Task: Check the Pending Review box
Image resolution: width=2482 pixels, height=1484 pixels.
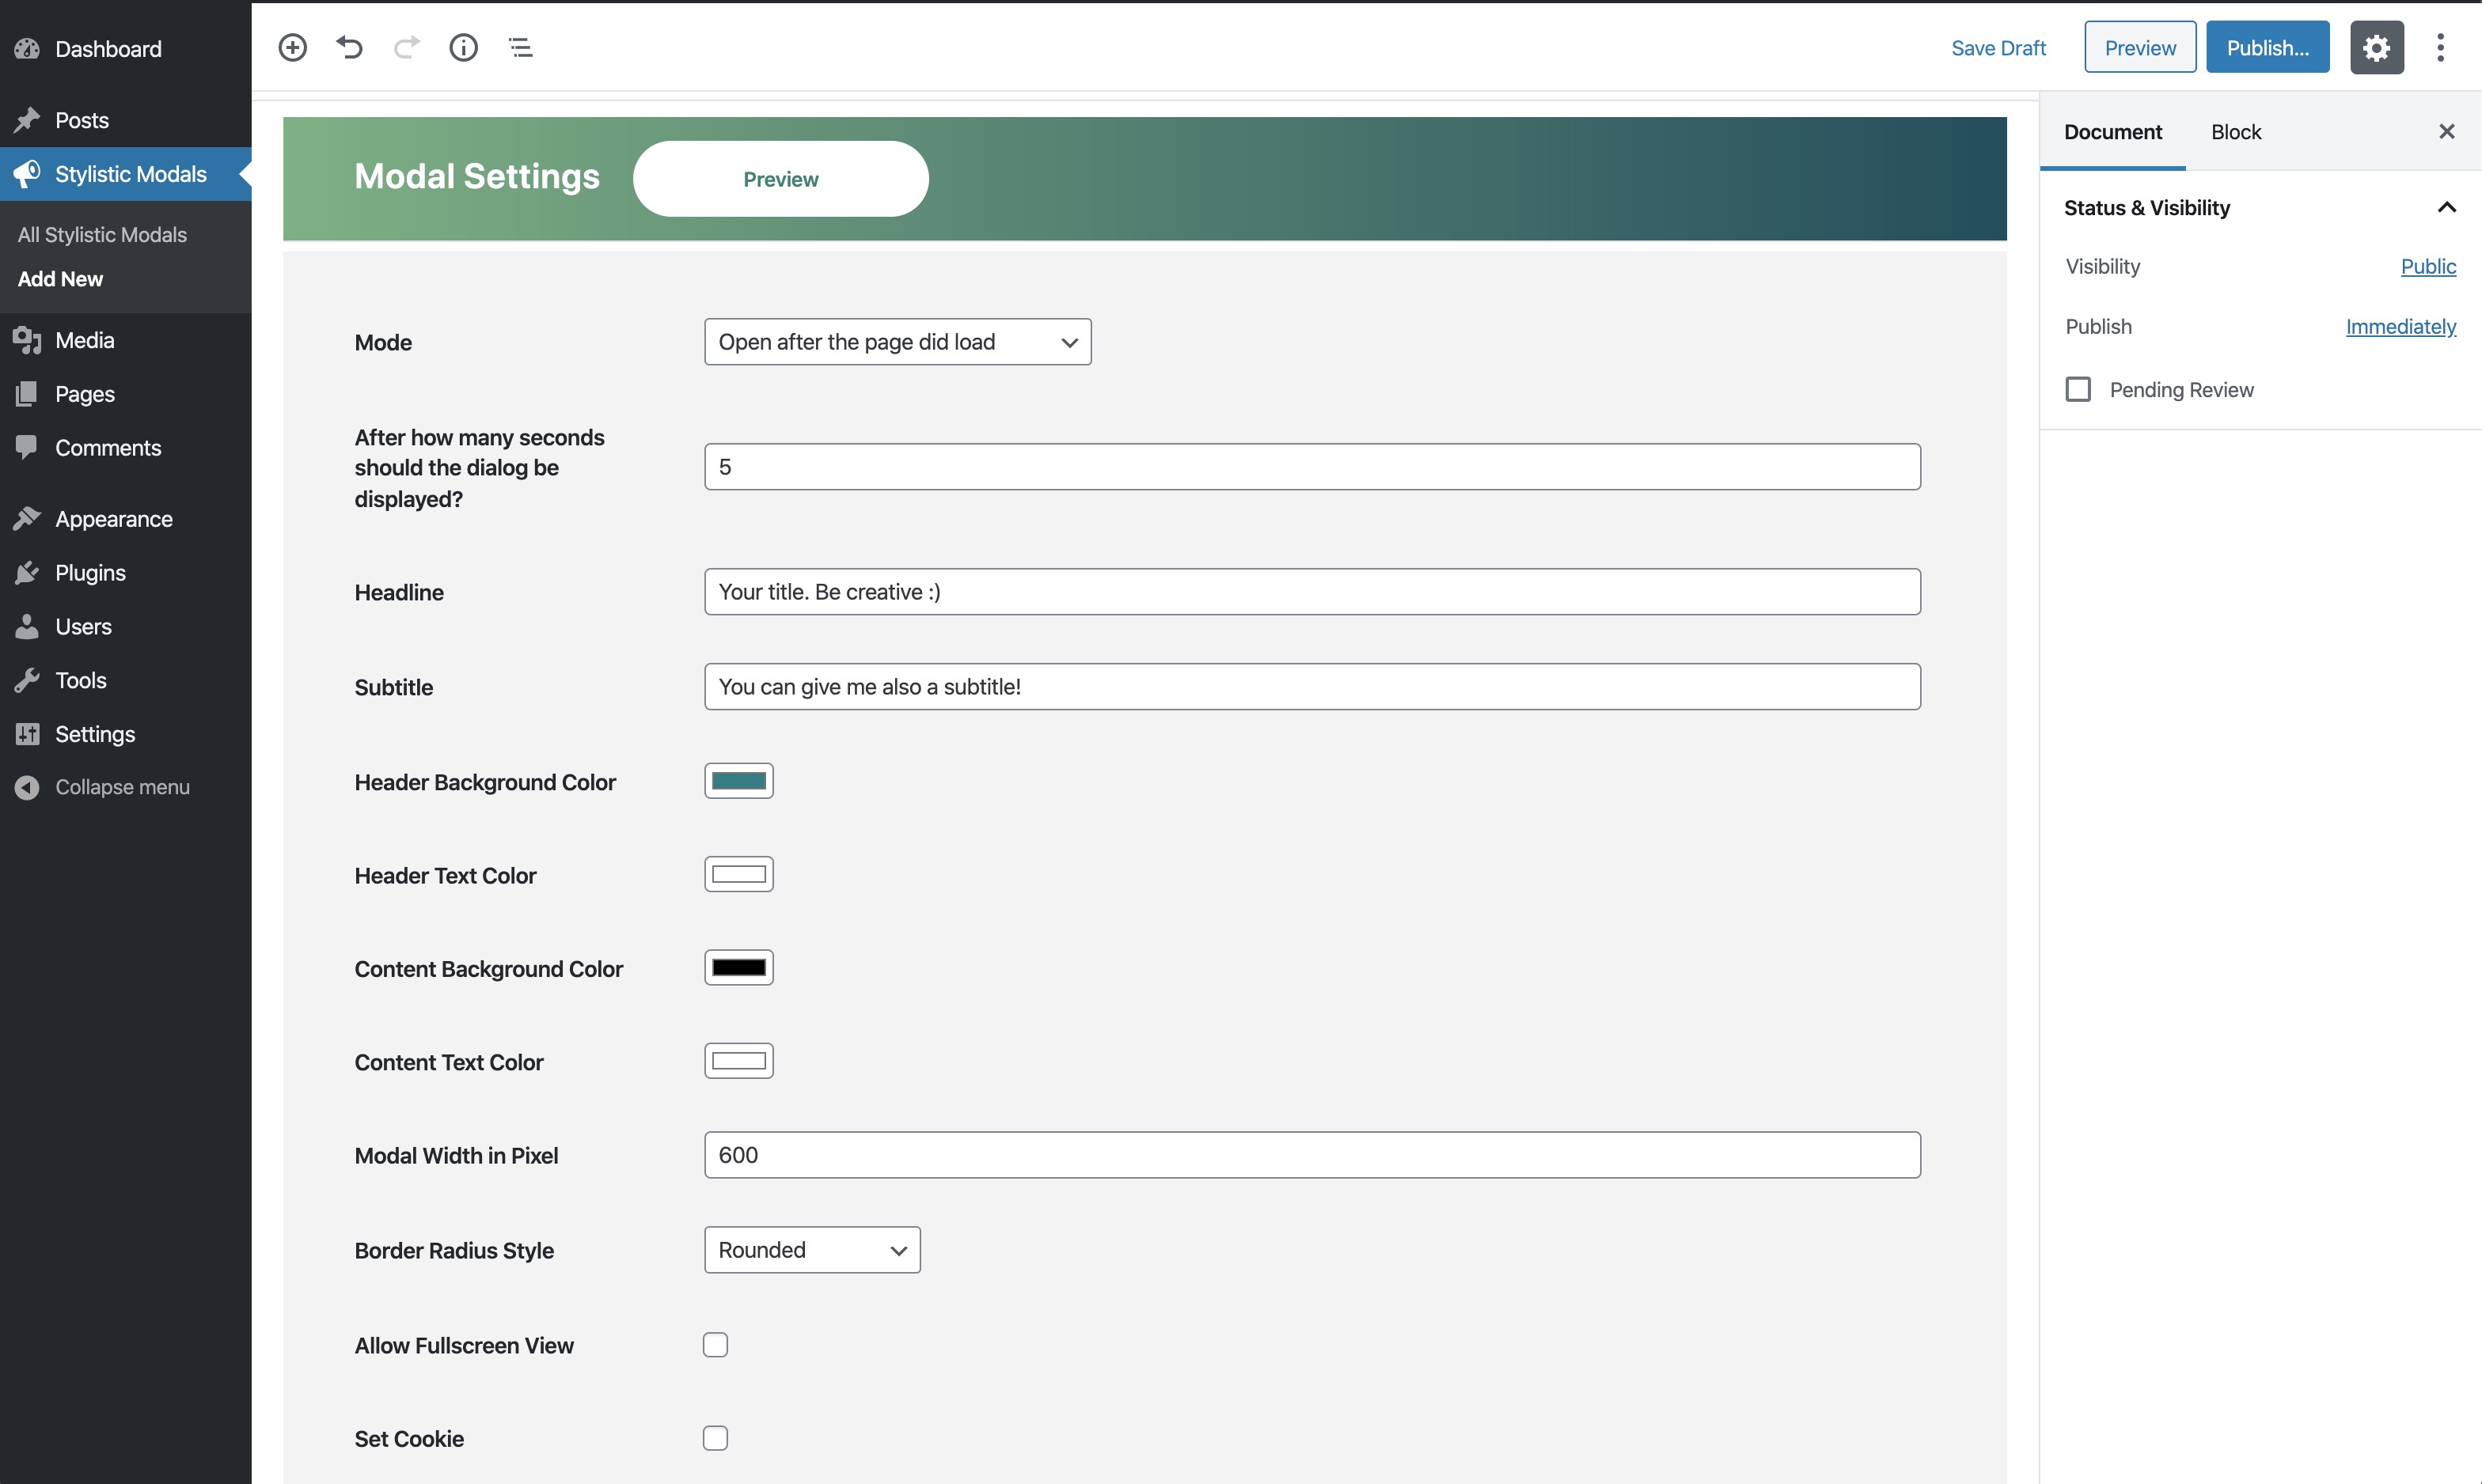Action: [x=2078, y=389]
